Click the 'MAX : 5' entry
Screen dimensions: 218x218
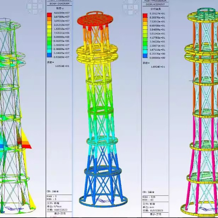[52, 196]
